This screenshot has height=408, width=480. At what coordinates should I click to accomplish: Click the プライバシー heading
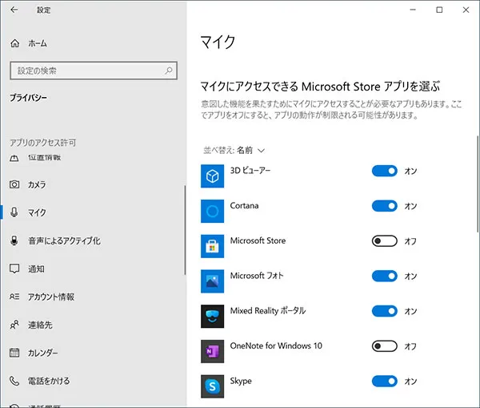pyautogui.click(x=29, y=98)
